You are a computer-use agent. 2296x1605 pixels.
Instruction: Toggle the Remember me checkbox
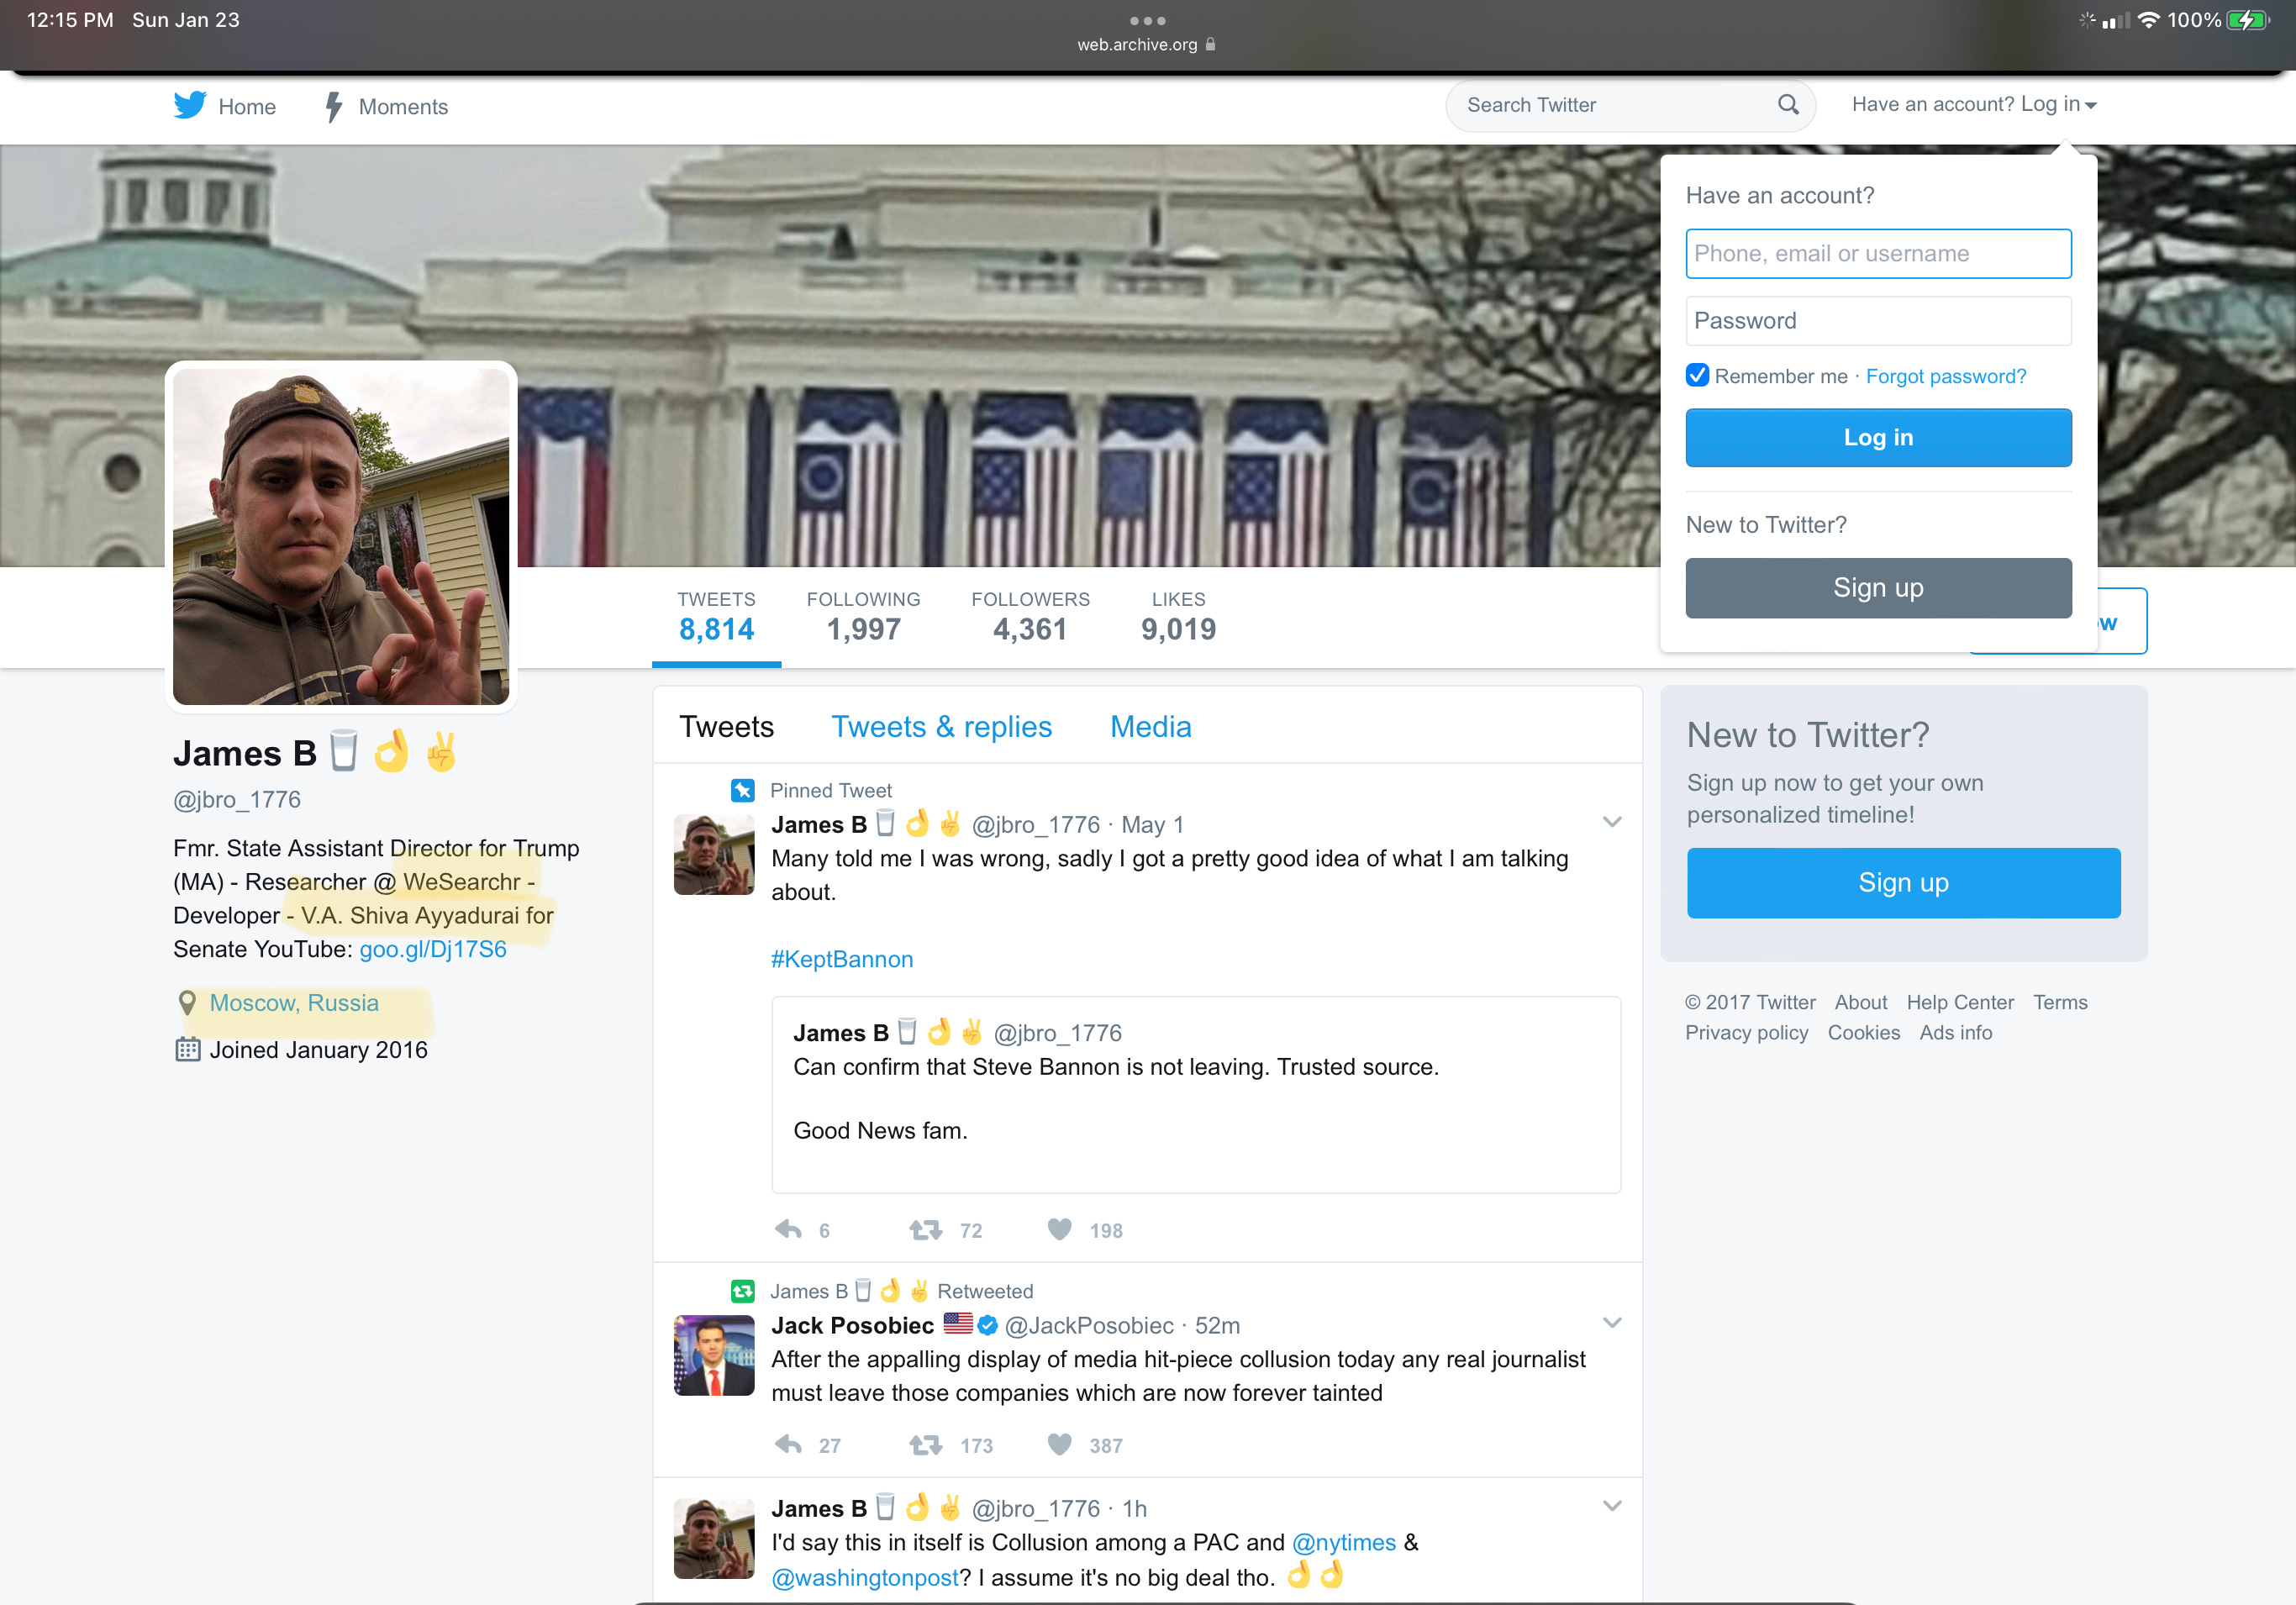pyautogui.click(x=1697, y=375)
